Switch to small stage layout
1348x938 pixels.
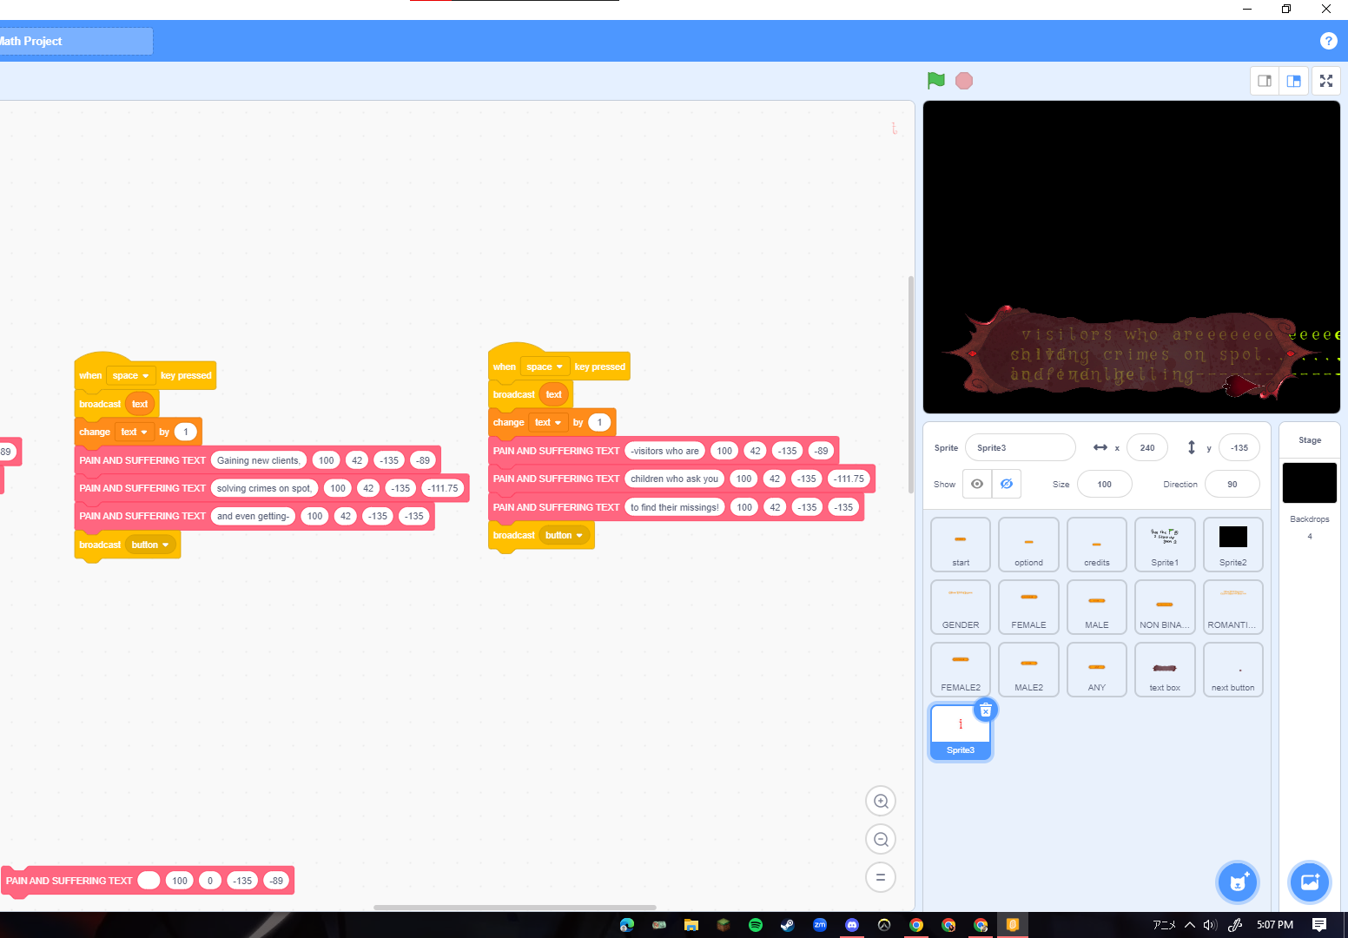click(1265, 81)
